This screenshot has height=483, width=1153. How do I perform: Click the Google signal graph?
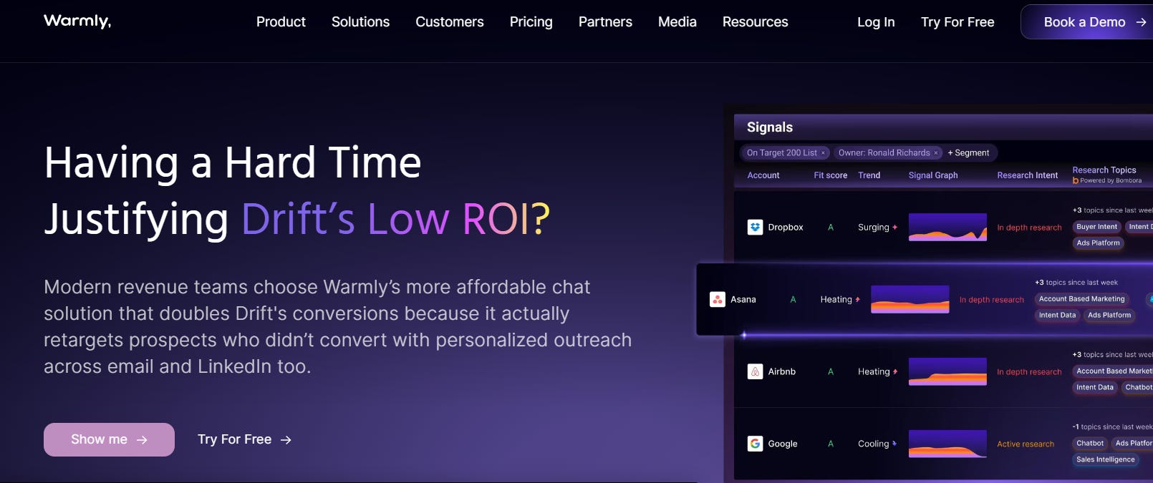click(947, 444)
